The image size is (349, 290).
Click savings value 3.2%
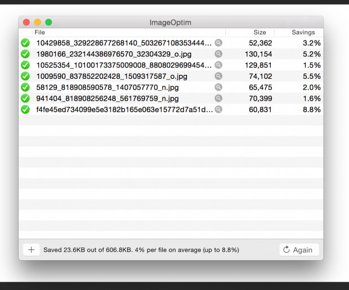pos(312,43)
